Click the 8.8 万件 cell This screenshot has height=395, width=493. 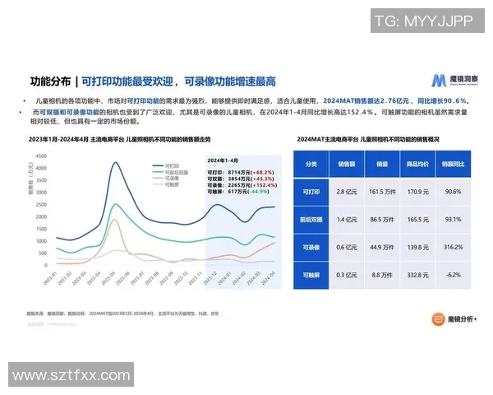[x=382, y=275]
